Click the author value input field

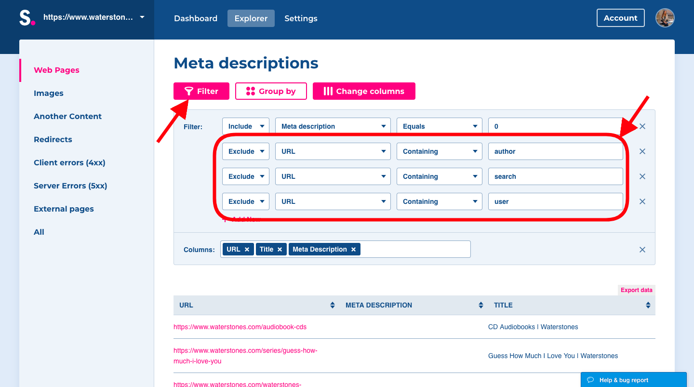tap(556, 151)
